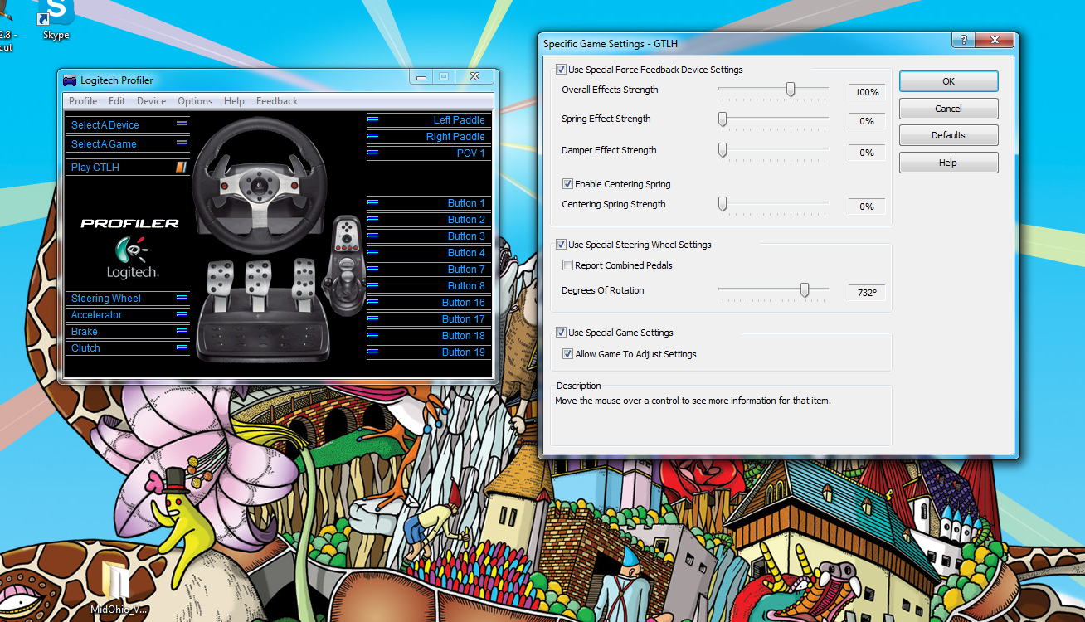
Task: Open the Select A Device dropdown
Action: (128, 124)
